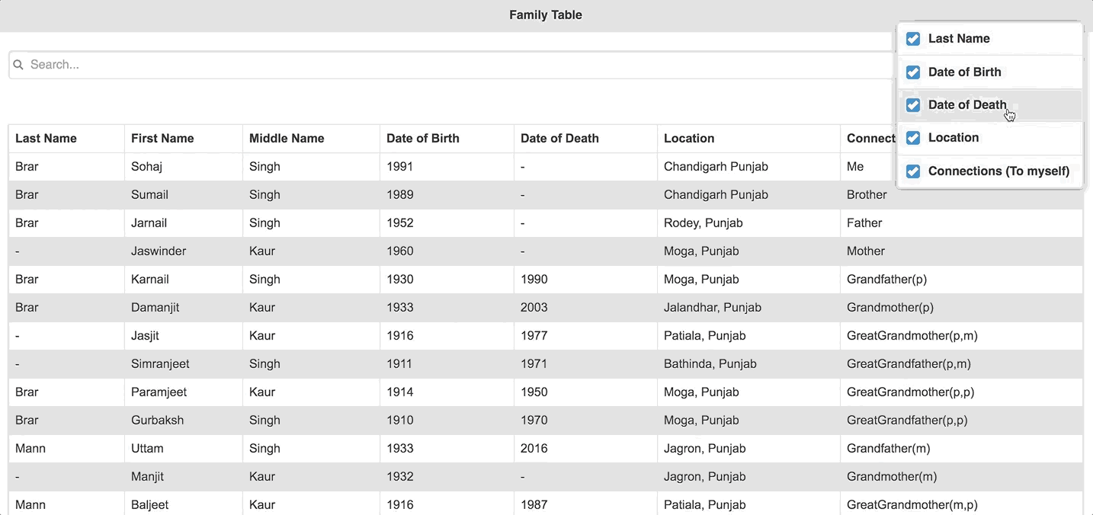
Task: Select the Jarnail row Father cell
Action: (864, 223)
